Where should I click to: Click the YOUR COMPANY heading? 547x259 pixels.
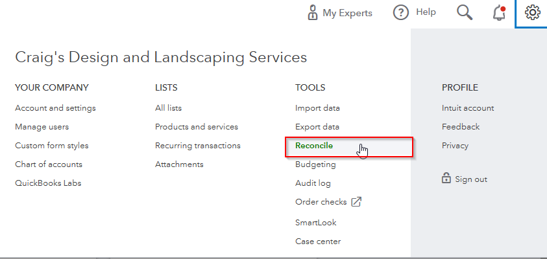coord(52,87)
